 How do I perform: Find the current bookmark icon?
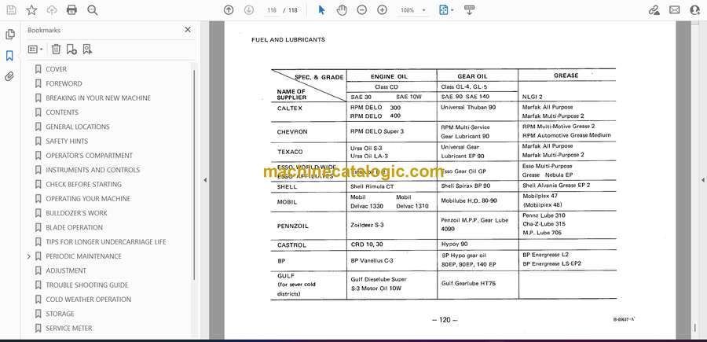87,50
